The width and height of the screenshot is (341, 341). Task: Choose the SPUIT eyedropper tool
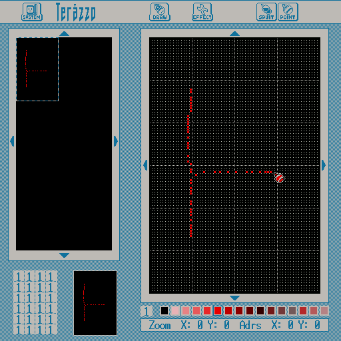[266, 12]
